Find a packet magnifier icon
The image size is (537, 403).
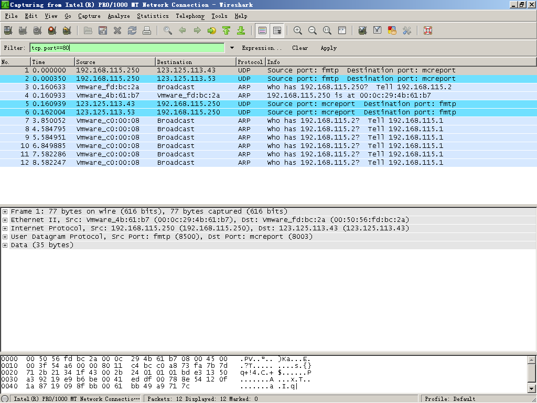click(x=168, y=30)
